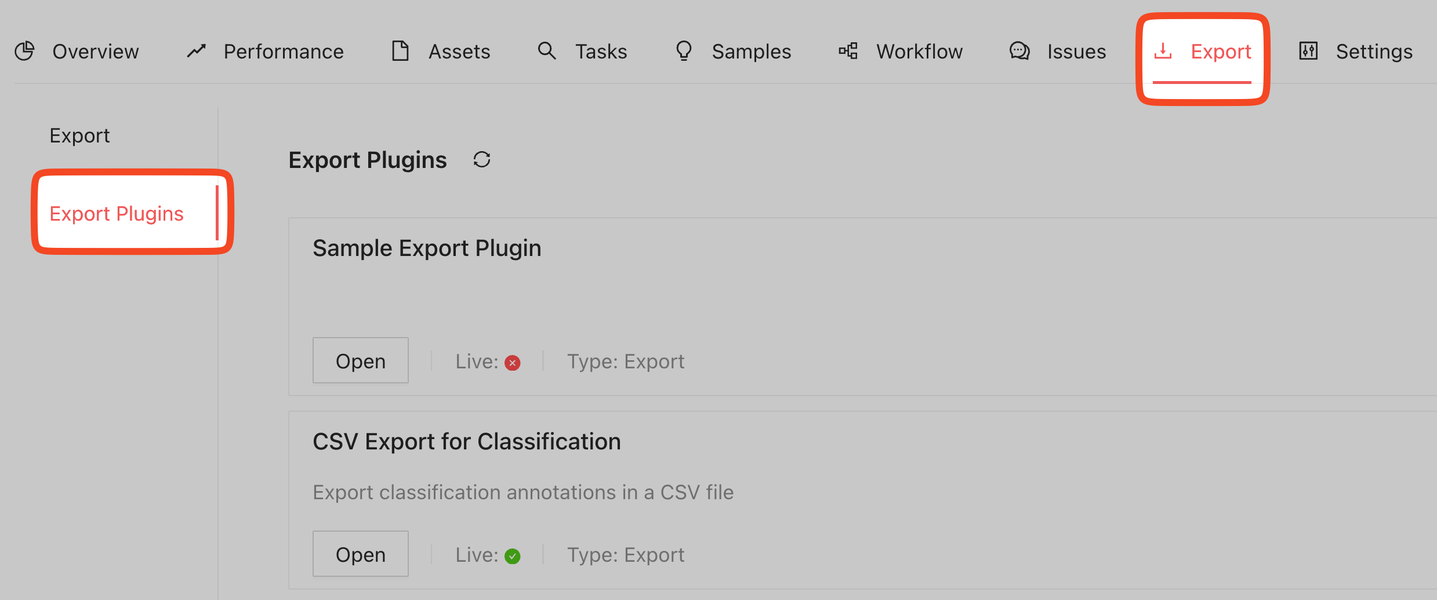Click the Assets document icon
The image size is (1437, 600).
click(x=400, y=51)
